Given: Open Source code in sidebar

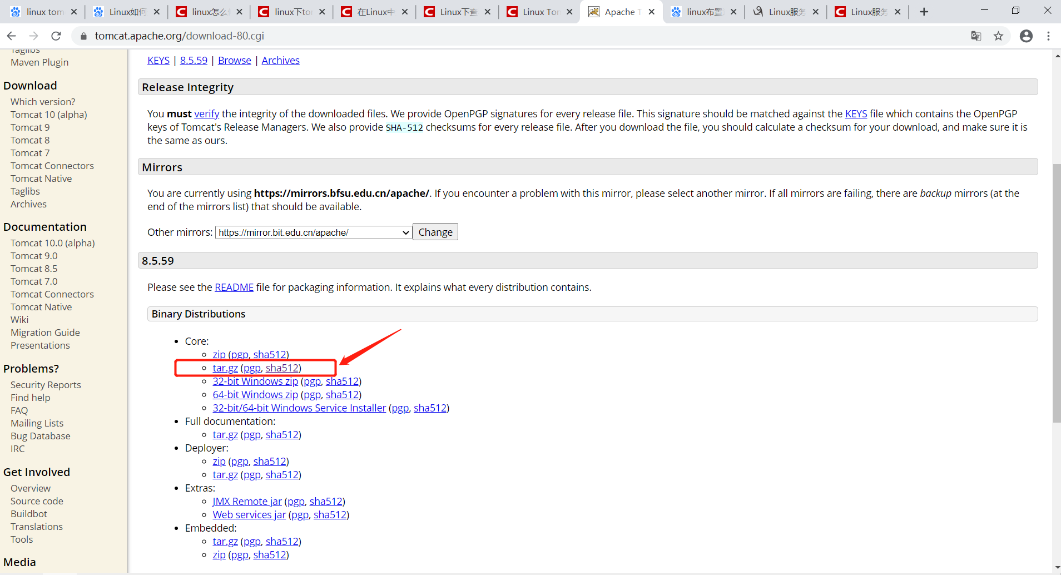Looking at the screenshot, I should (x=37, y=501).
